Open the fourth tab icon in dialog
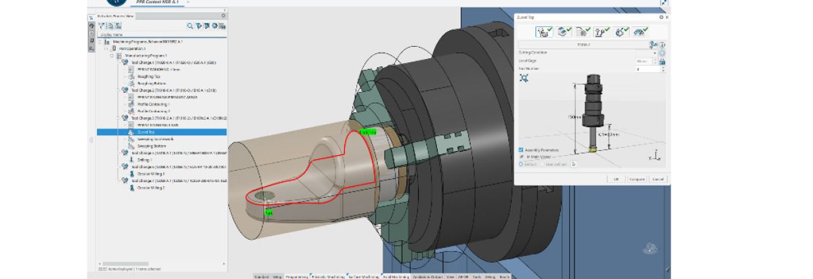Image resolution: width=813 pixels, height=279 pixels. (x=601, y=32)
